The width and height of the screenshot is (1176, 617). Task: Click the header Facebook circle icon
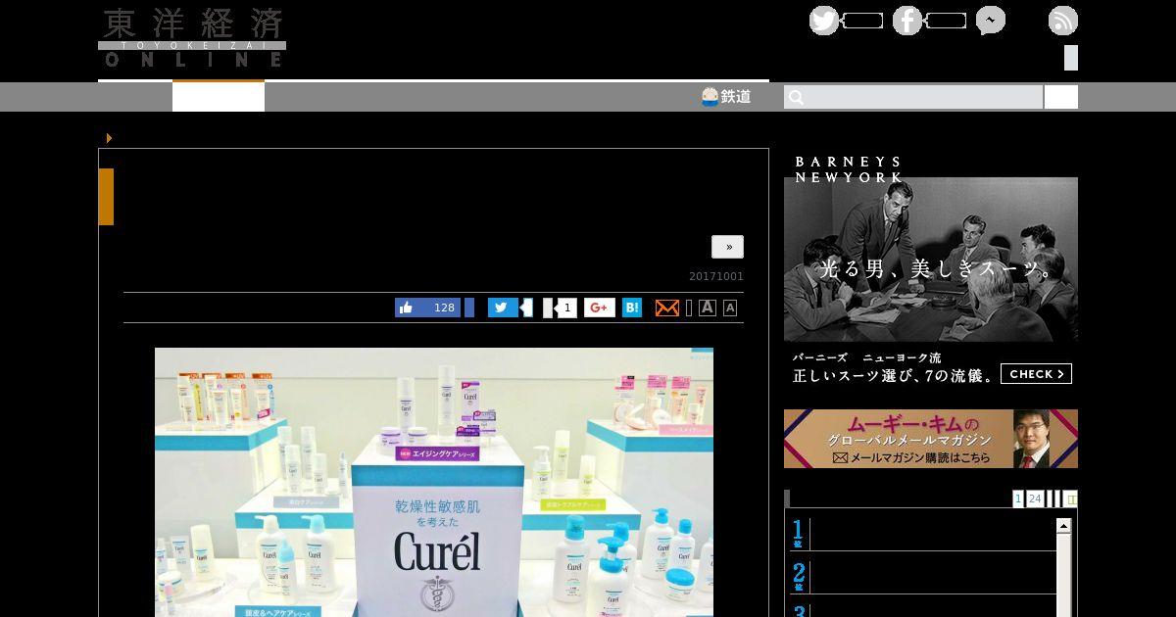click(x=906, y=21)
